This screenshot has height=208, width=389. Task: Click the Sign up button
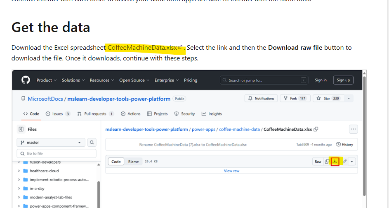tap(343, 80)
